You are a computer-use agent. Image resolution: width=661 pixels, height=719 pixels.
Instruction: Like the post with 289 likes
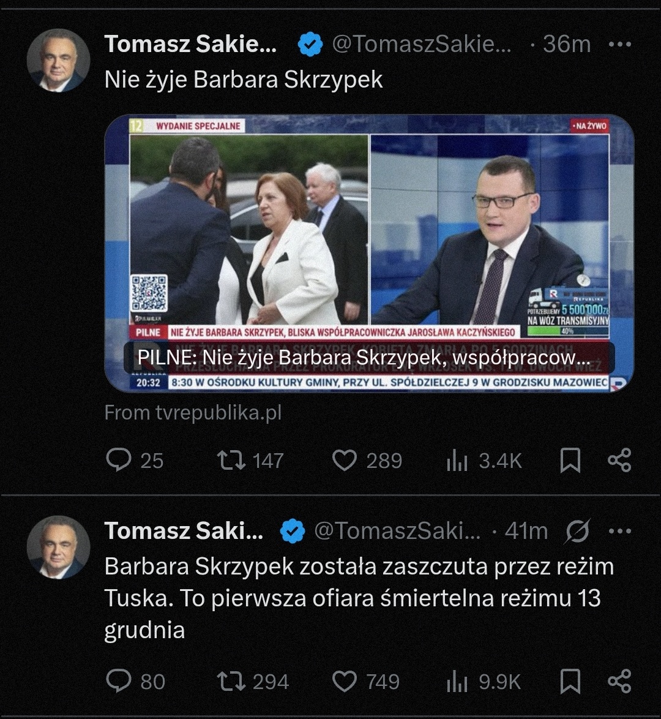tap(345, 461)
